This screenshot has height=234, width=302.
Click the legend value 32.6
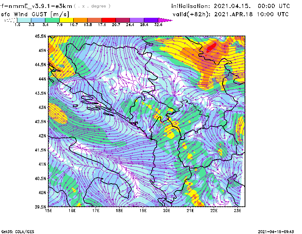tap(158, 25)
